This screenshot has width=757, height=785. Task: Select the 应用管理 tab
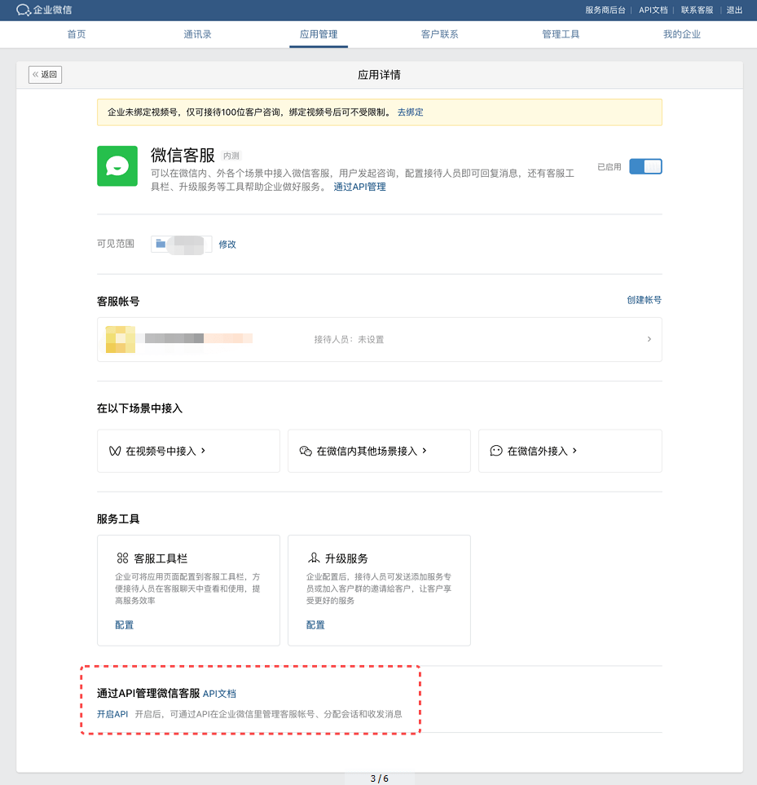(319, 34)
